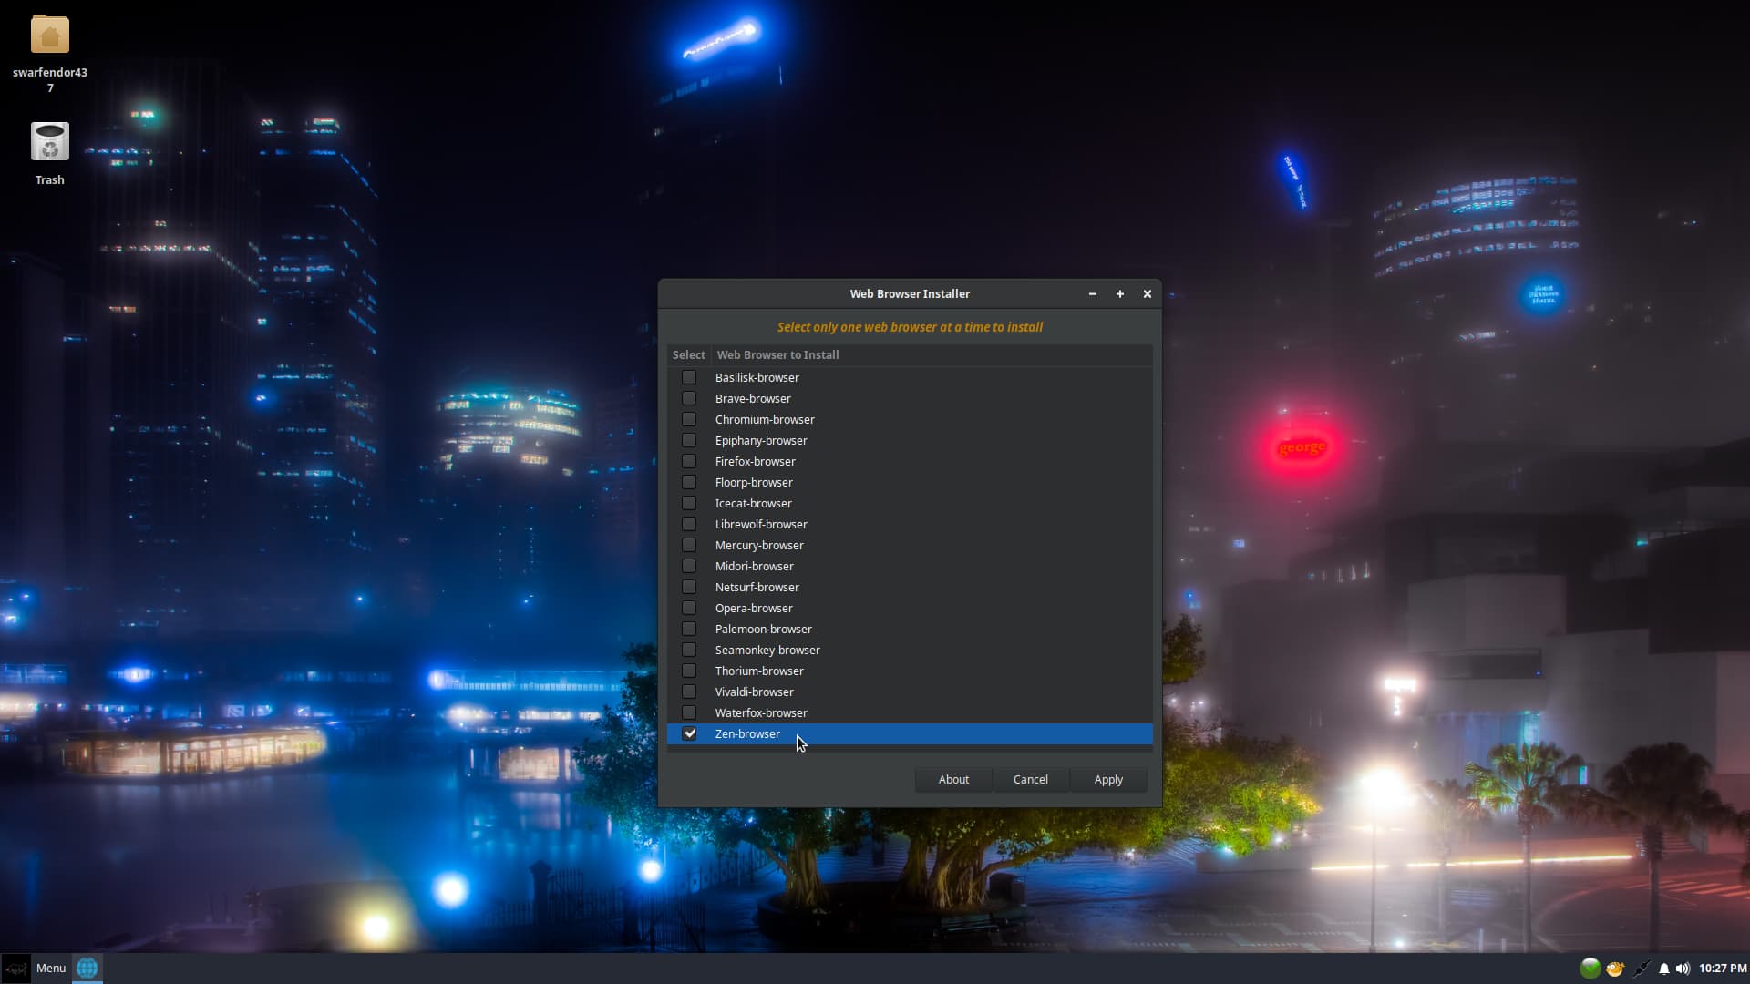Check the Icecat-browser checkbox
The width and height of the screenshot is (1750, 984).
[689, 503]
